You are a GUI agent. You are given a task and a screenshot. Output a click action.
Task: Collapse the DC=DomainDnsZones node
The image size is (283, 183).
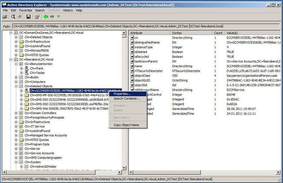click(x=11, y=33)
